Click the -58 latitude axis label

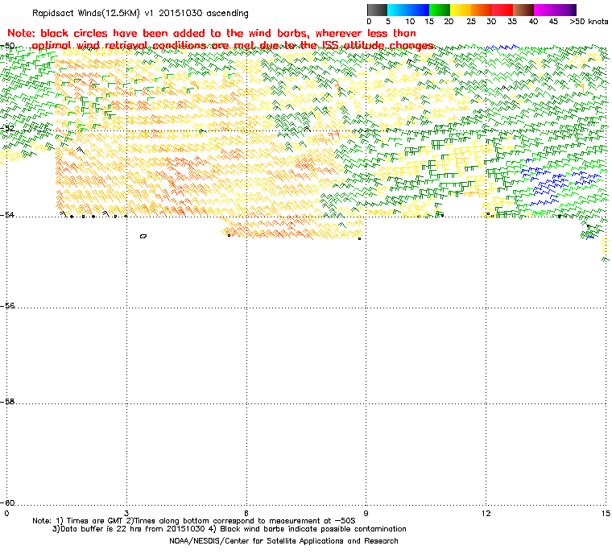point(7,401)
